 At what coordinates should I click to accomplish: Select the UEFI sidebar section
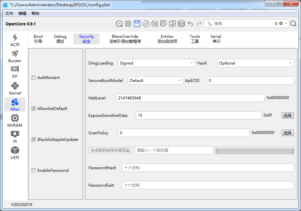(x=15, y=153)
